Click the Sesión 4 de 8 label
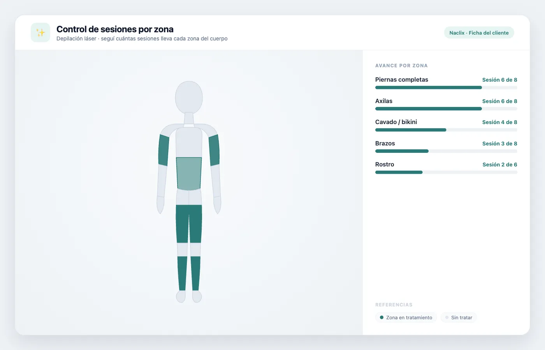Viewport: 545px width, 350px height. pos(499,122)
